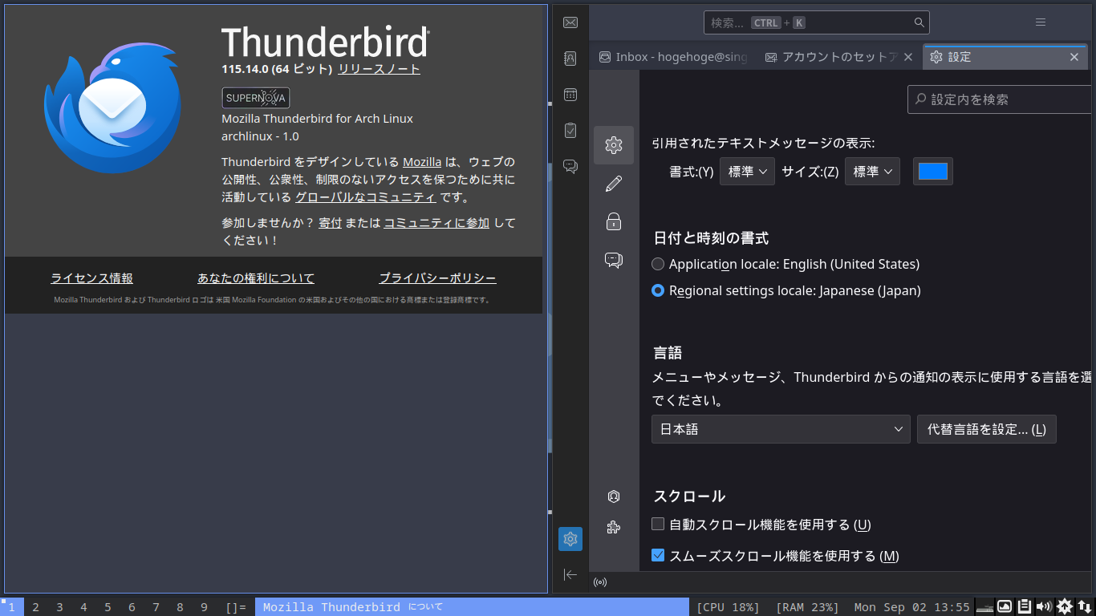Switch to the Inbox - hogehoge tab

click(672, 57)
